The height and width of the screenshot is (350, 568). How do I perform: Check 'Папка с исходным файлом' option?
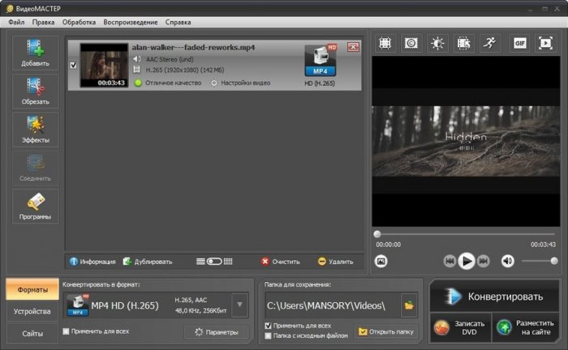click(x=269, y=334)
